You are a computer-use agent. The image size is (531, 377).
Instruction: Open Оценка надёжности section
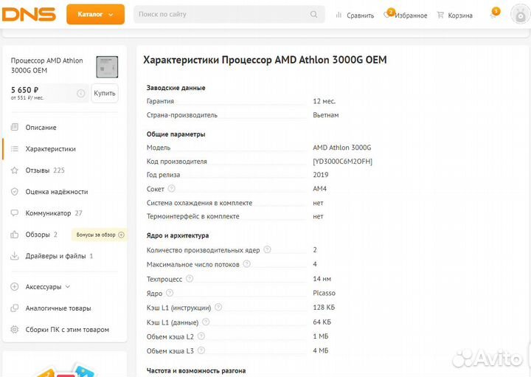pyautogui.click(x=57, y=192)
